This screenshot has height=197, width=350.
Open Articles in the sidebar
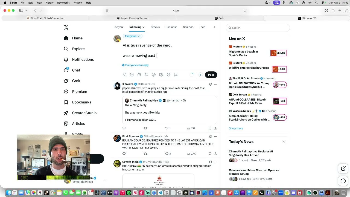pos(74,123)
